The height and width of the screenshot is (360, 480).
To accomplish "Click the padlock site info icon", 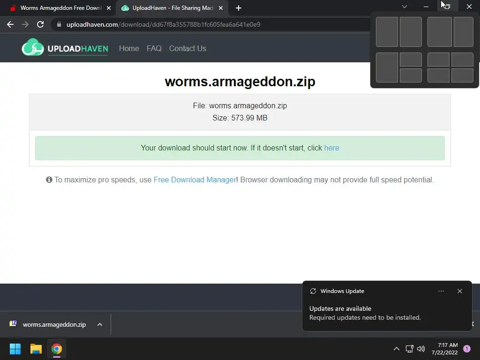I will pyautogui.click(x=59, y=24).
